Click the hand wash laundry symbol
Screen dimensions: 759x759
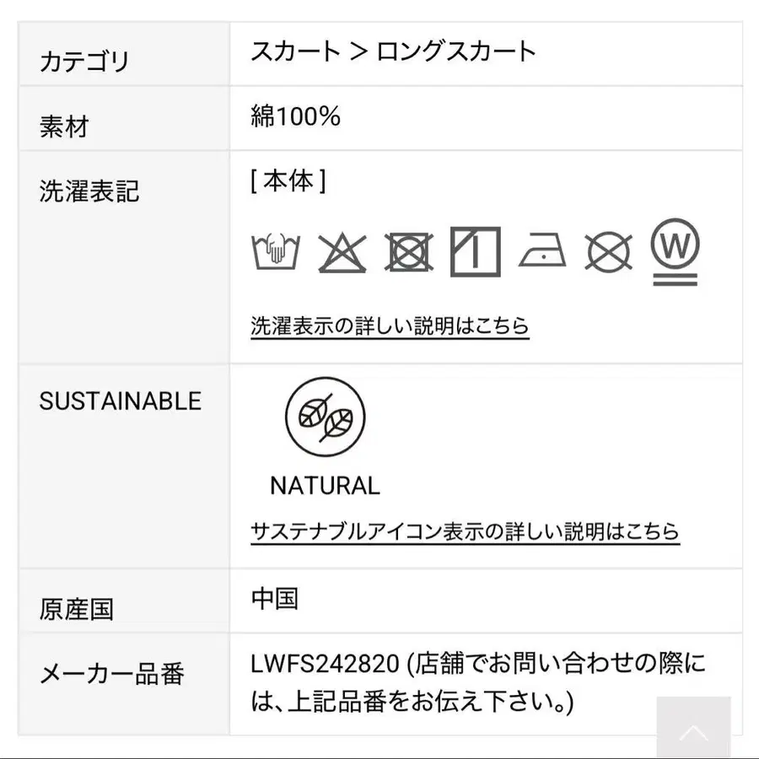click(x=276, y=250)
